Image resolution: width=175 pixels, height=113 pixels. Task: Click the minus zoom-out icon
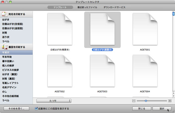(x=134, y=101)
